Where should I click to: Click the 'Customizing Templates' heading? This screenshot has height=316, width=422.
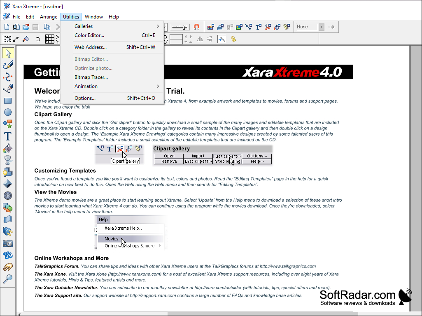[x=65, y=171]
